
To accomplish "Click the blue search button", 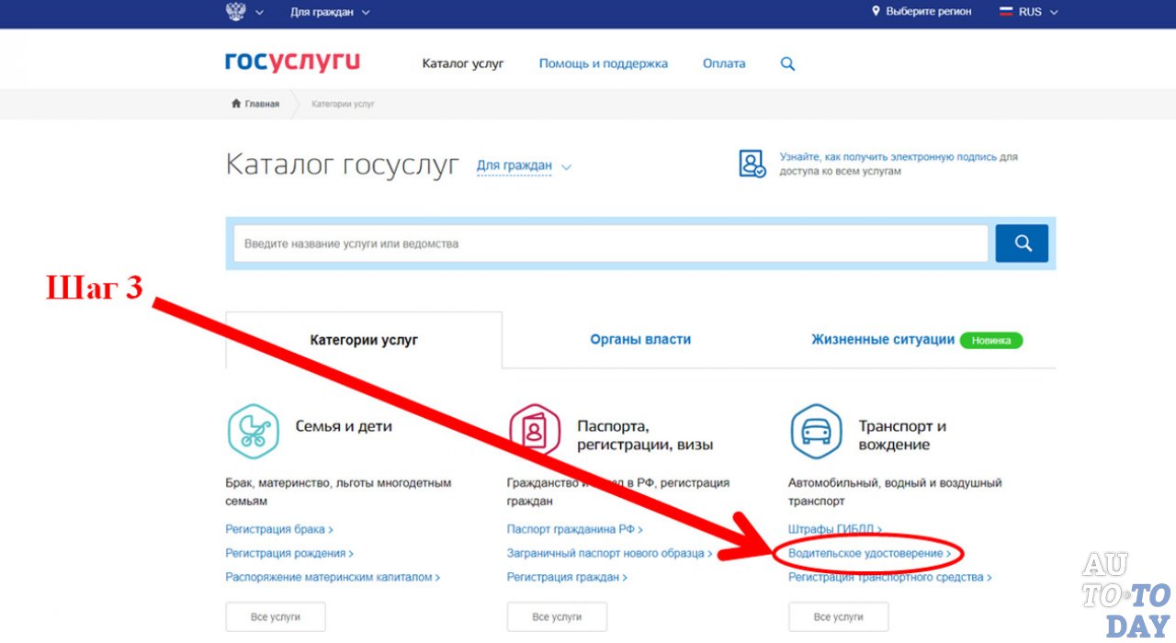I will (1022, 243).
